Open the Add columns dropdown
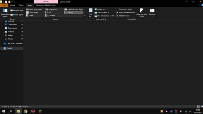 (x=101, y=13)
